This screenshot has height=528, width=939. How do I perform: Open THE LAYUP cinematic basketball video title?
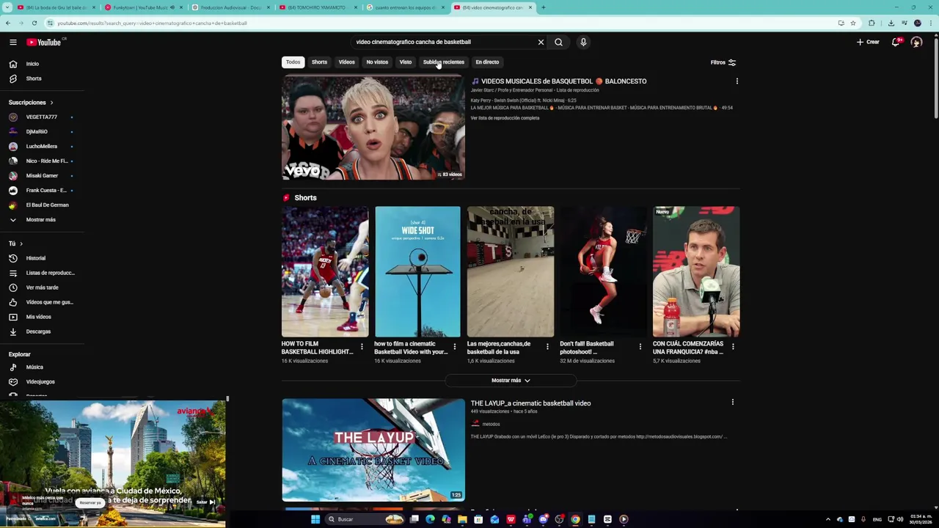(x=530, y=403)
